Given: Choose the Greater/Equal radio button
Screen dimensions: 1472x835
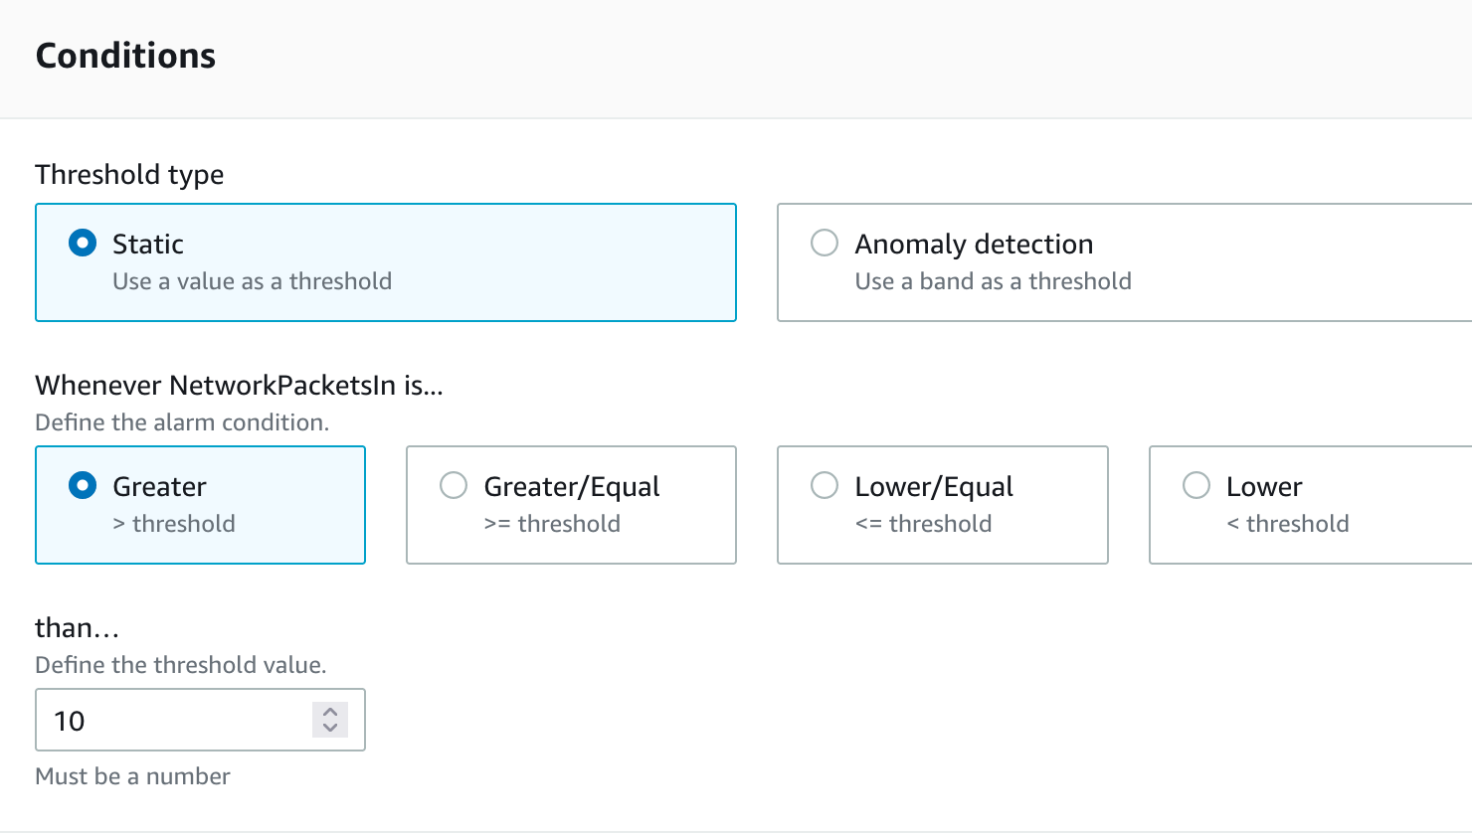Looking at the screenshot, I should (x=454, y=486).
